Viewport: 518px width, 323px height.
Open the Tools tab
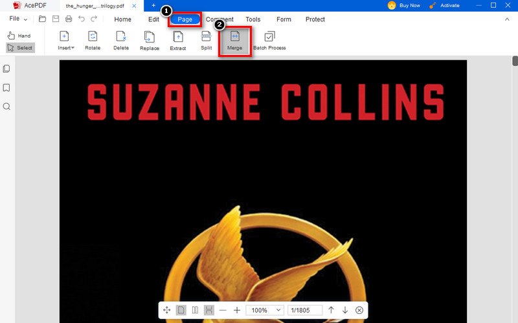click(x=253, y=19)
